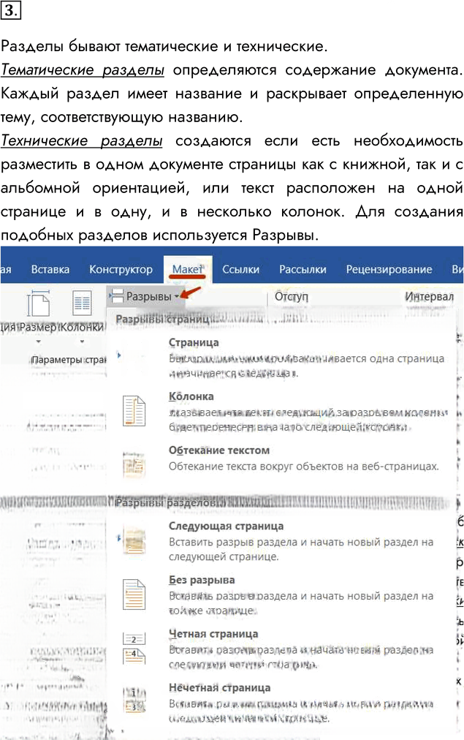Viewport: 464px width, 740px height.
Task: Click the Отступ group label
Action: point(292,296)
